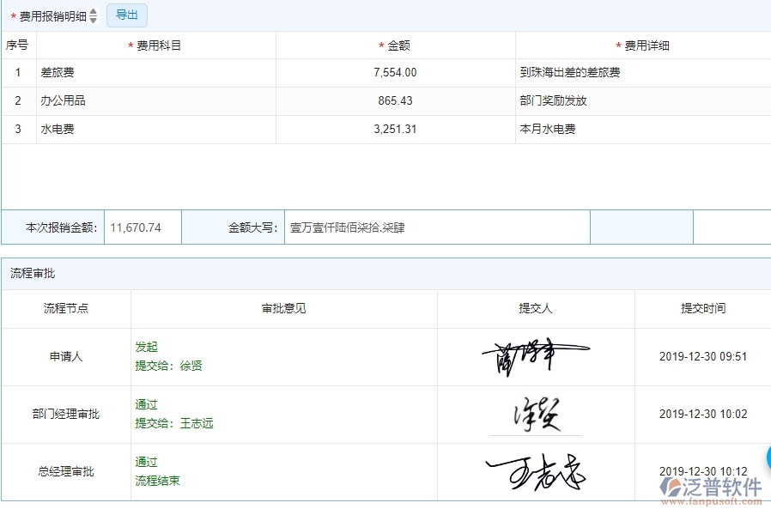Click the 发起 status text
Viewport: 771px width, 515px height.
(146, 347)
